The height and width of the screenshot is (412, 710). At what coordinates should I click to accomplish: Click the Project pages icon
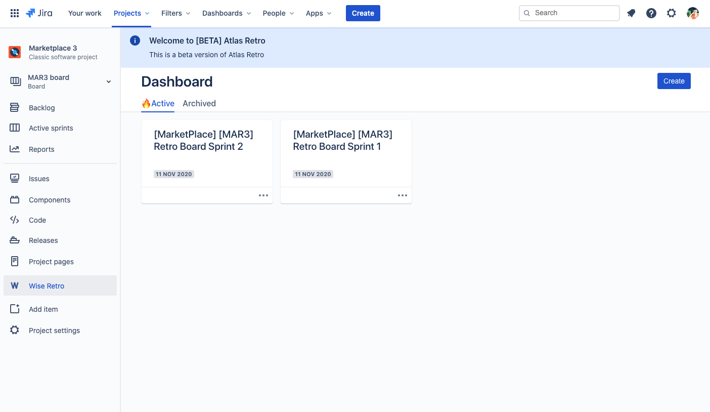click(15, 261)
